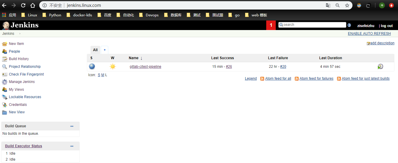Image resolution: width=398 pixels, height=163 pixels.
Task: Sort by the S status column header
Action: click(x=91, y=58)
